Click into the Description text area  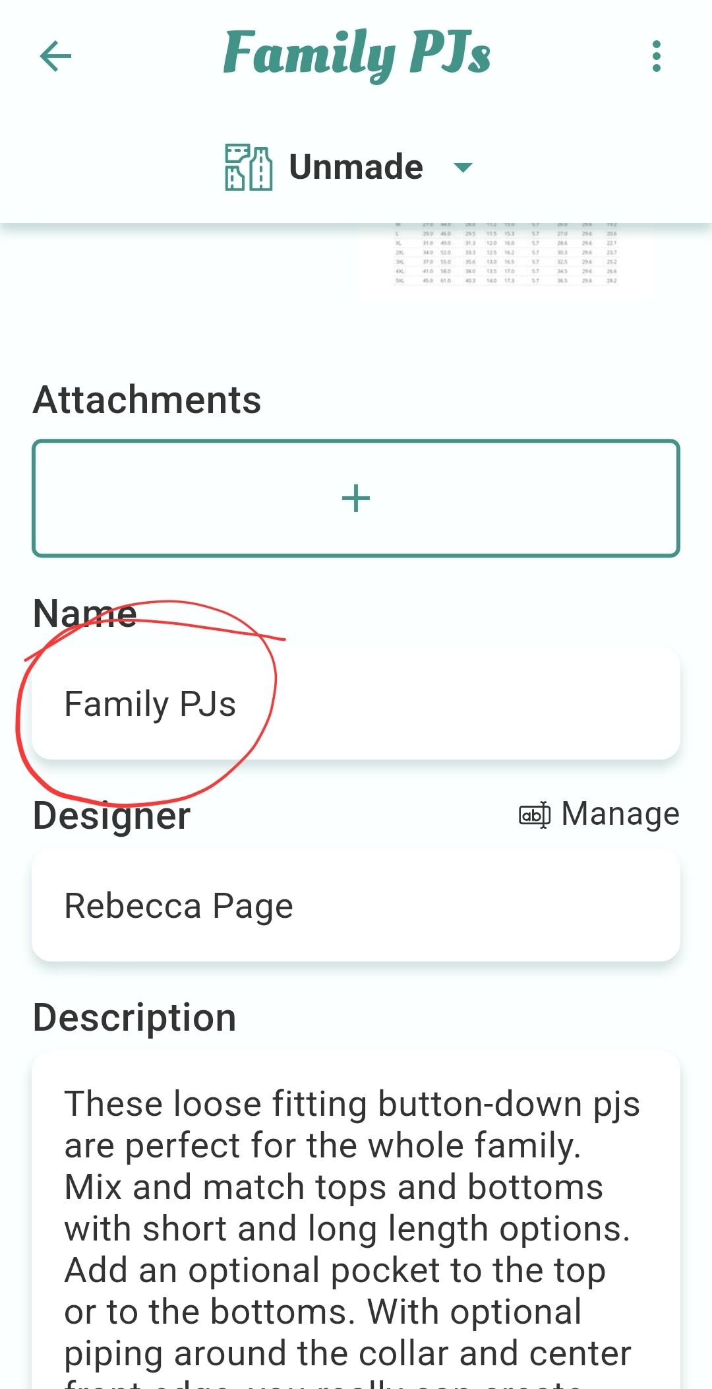pyautogui.click(x=356, y=1221)
